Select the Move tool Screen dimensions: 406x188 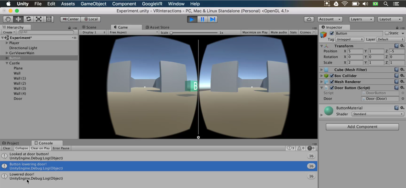(18, 19)
